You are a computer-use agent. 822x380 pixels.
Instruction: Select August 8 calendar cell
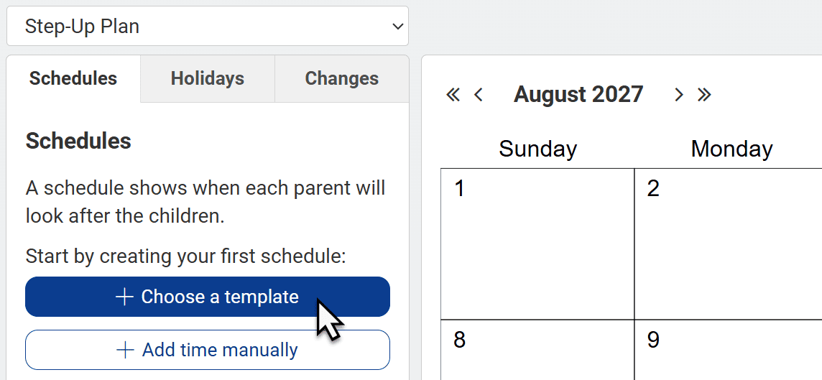[x=537, y=350]
